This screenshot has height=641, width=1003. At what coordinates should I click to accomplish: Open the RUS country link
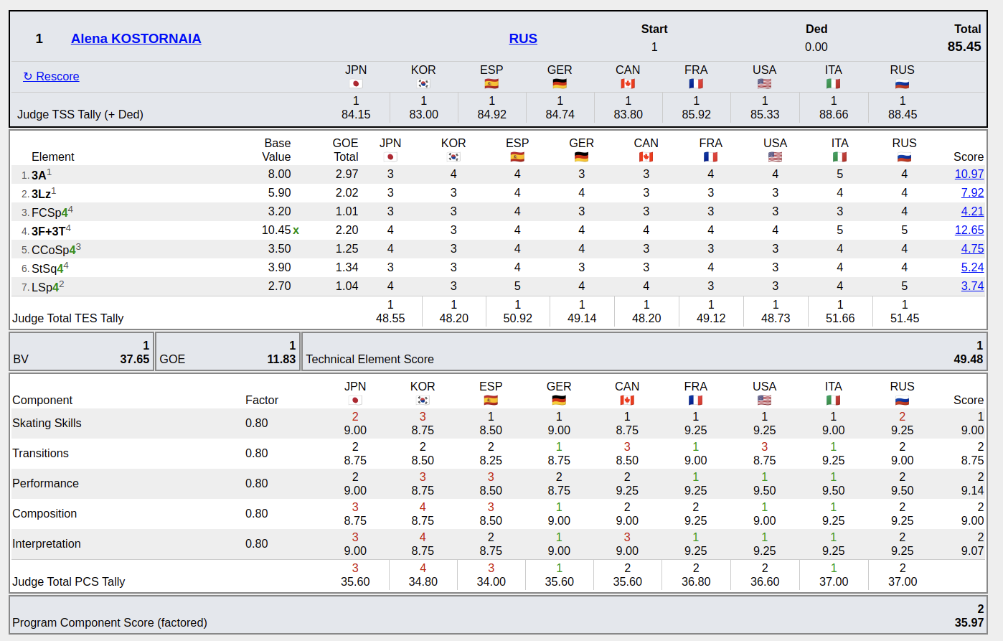tap(523, 39)
